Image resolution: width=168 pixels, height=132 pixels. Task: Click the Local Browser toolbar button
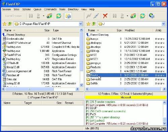tap(13, 16)
